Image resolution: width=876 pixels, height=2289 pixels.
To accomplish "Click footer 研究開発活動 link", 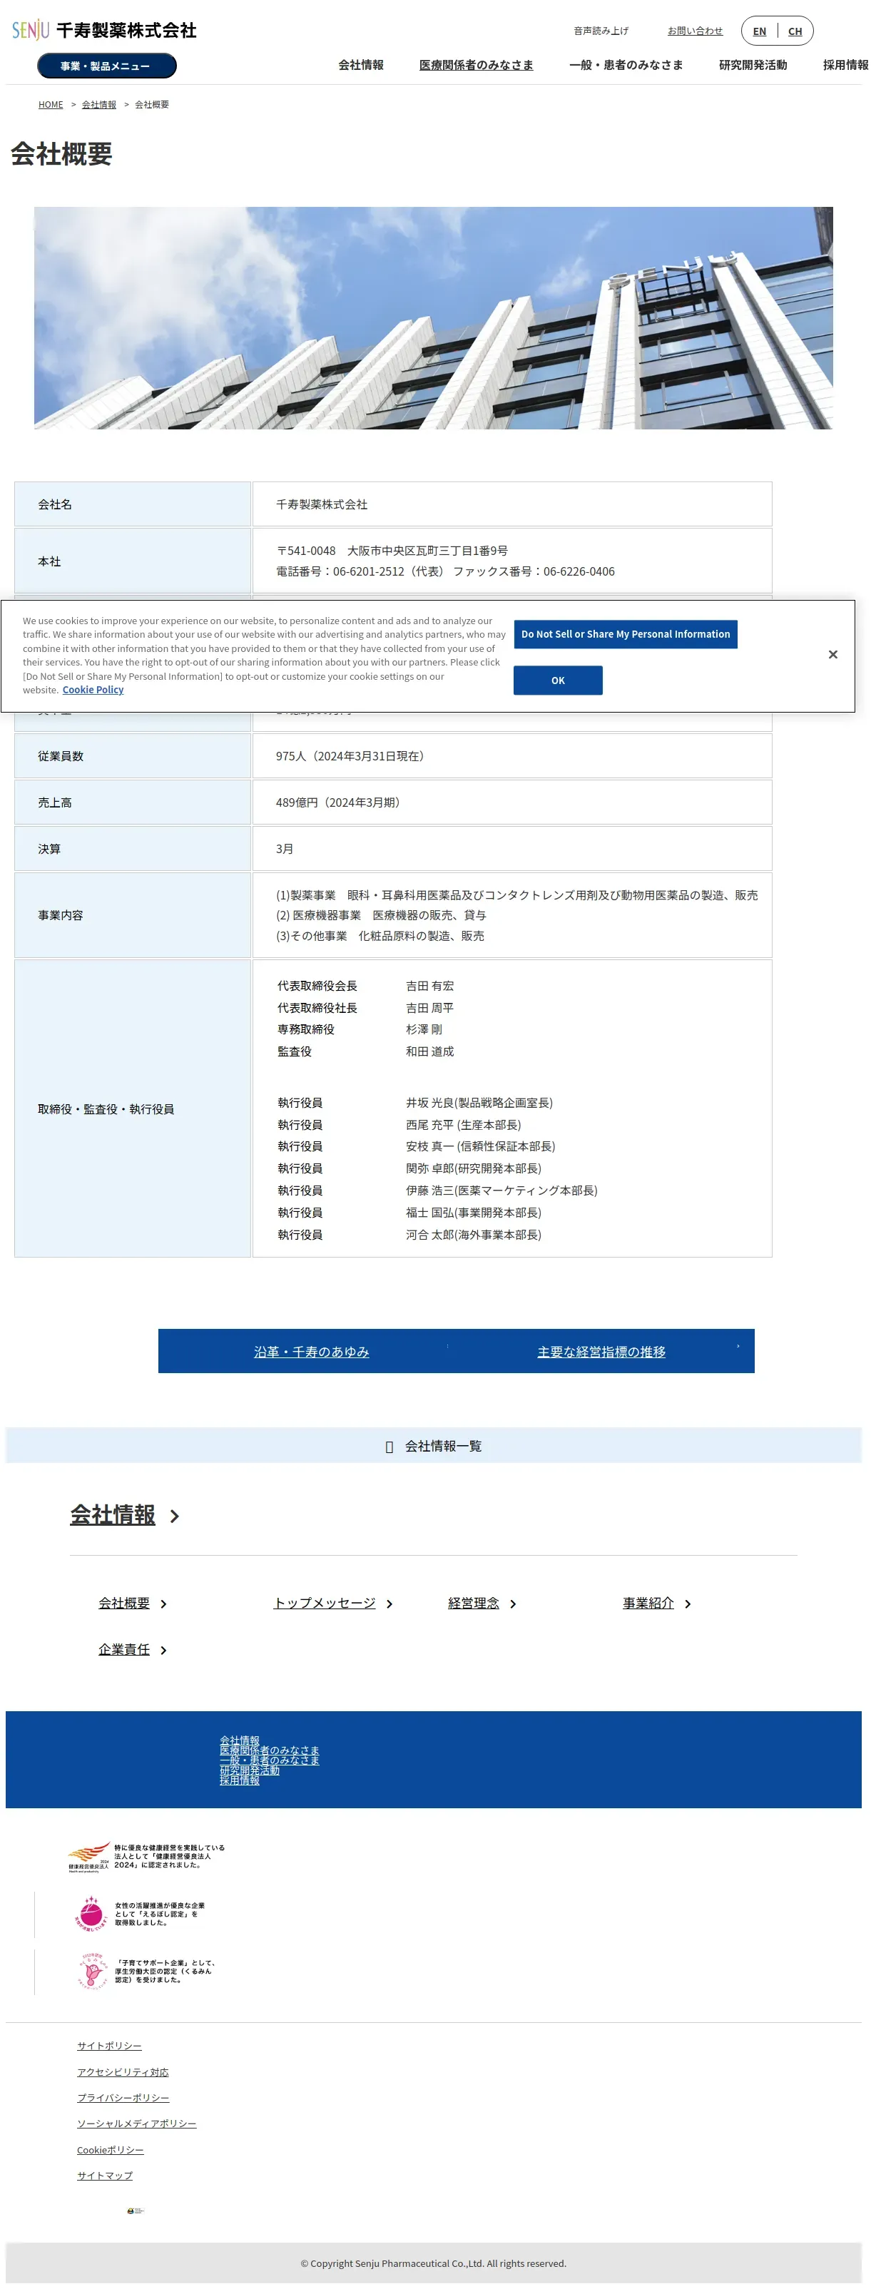I will pos(250,1770).
